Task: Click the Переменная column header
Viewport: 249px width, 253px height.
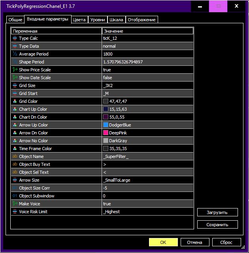Action: (x=56, y=31)
